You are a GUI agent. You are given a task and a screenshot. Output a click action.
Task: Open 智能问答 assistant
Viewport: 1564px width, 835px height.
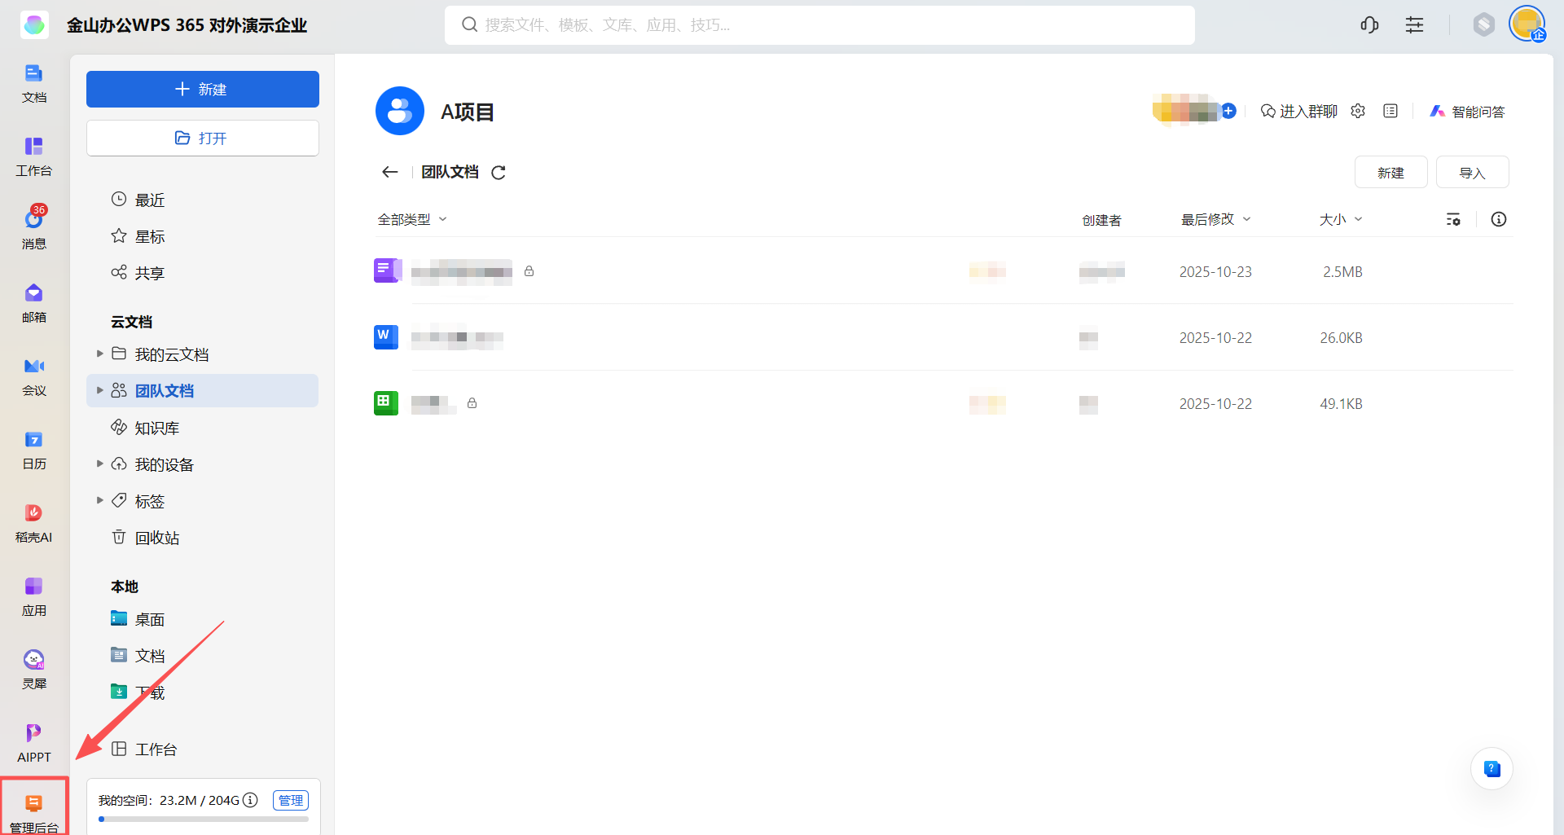coord(1467,112)
